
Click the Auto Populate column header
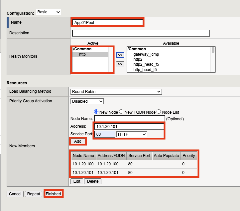click(x=166, y=156)
